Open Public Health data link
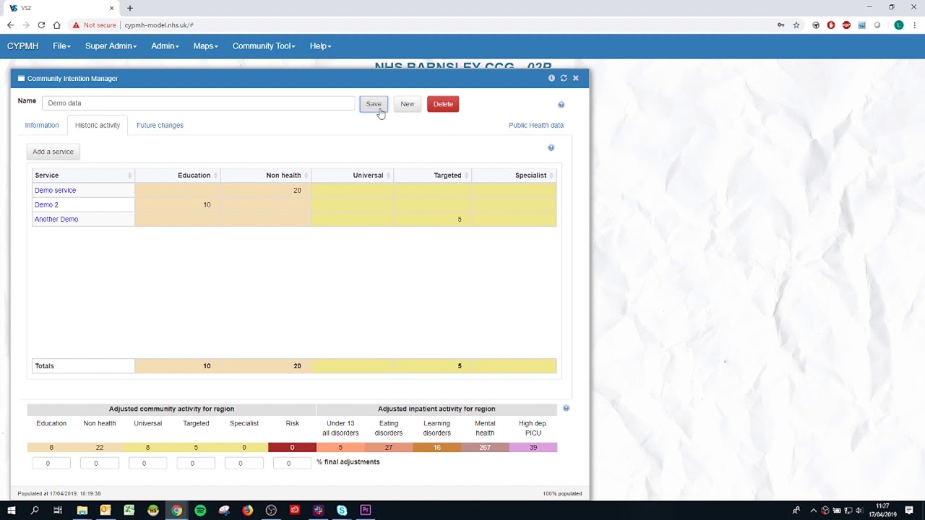Image resolution: width=925 pixels, height=520 pixels. coord(536,126)
